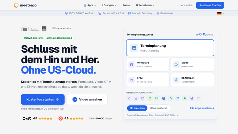This screenshot has height=134, width=238.
Task: Select the Terminplanung card
Action: (x=170, y=48)
